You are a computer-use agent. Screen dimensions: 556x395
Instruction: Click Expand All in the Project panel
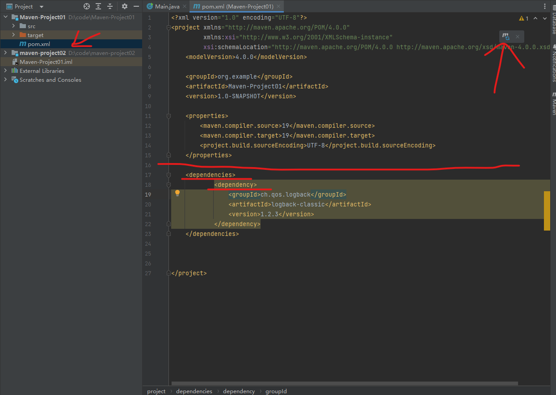coord(98,7)
